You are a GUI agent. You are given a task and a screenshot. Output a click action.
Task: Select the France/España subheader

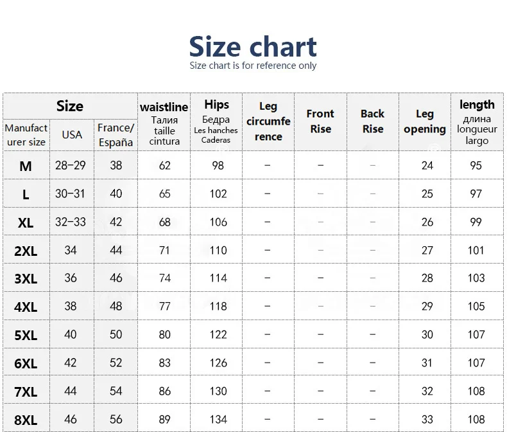116,135
